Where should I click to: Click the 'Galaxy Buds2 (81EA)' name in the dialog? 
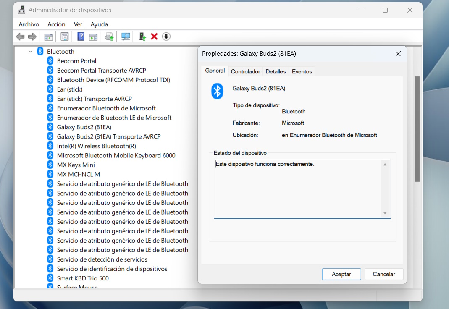coord(259,89)
